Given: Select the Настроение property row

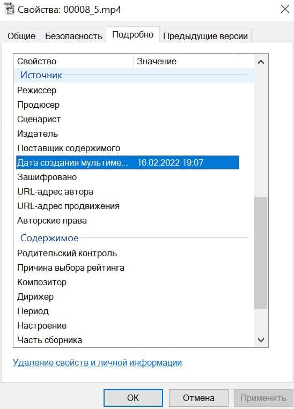Looking at the screenshot, I should pos(127,325).
